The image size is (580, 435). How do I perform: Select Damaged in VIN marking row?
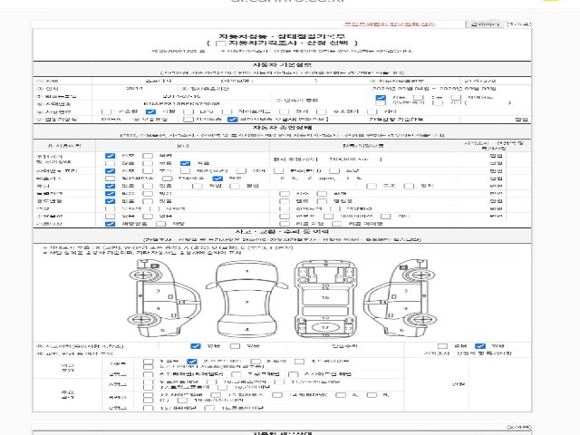[x=185, y=171]
